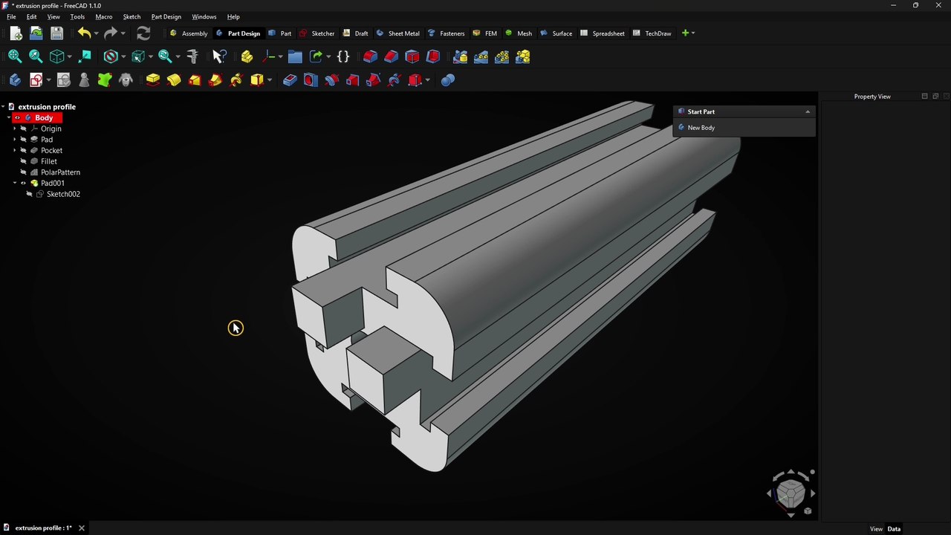Create a new Part container
Image resolution: width=951 pixels, height=535 pixels.
point(247,56)
